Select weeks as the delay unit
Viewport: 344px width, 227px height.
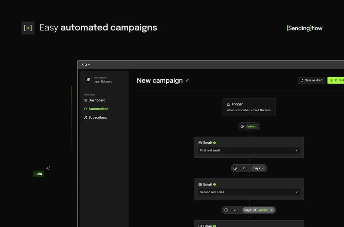[x=263, y=210]
